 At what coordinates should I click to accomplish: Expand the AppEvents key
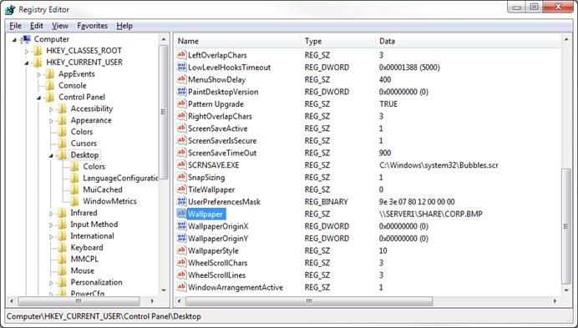38,74
